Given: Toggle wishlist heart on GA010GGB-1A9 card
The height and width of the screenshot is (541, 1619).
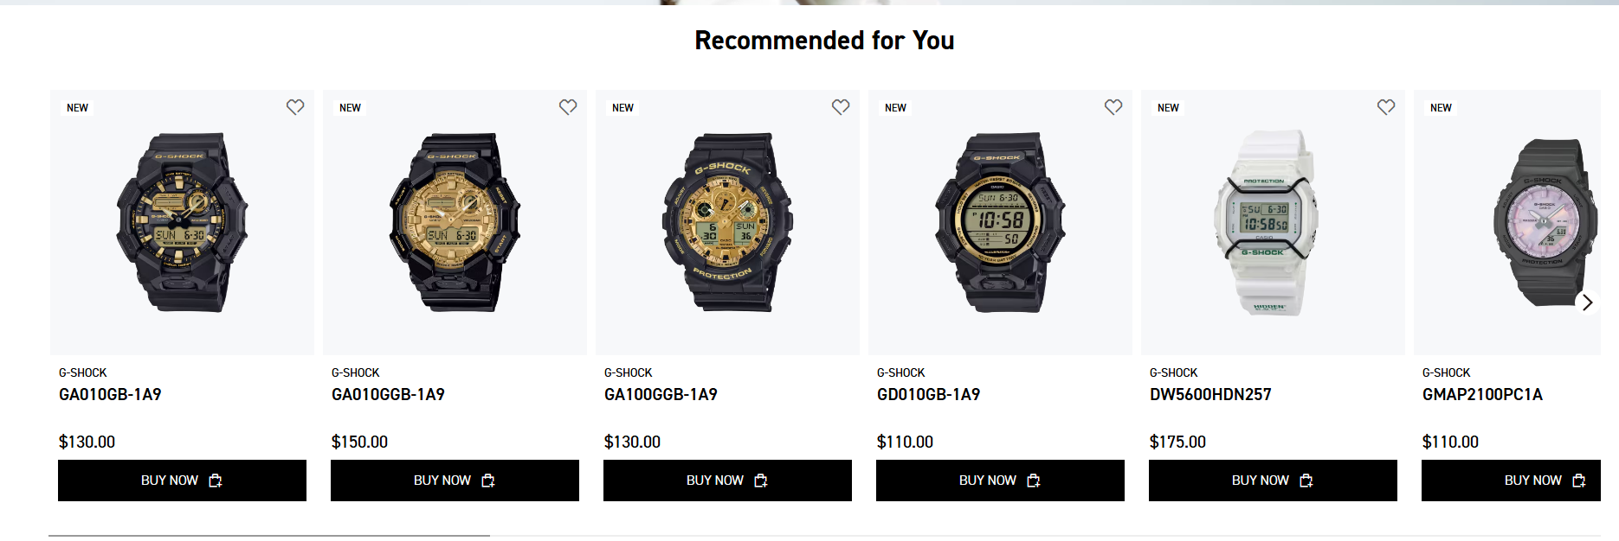Looking at the screenshot, I should [568, 107].
